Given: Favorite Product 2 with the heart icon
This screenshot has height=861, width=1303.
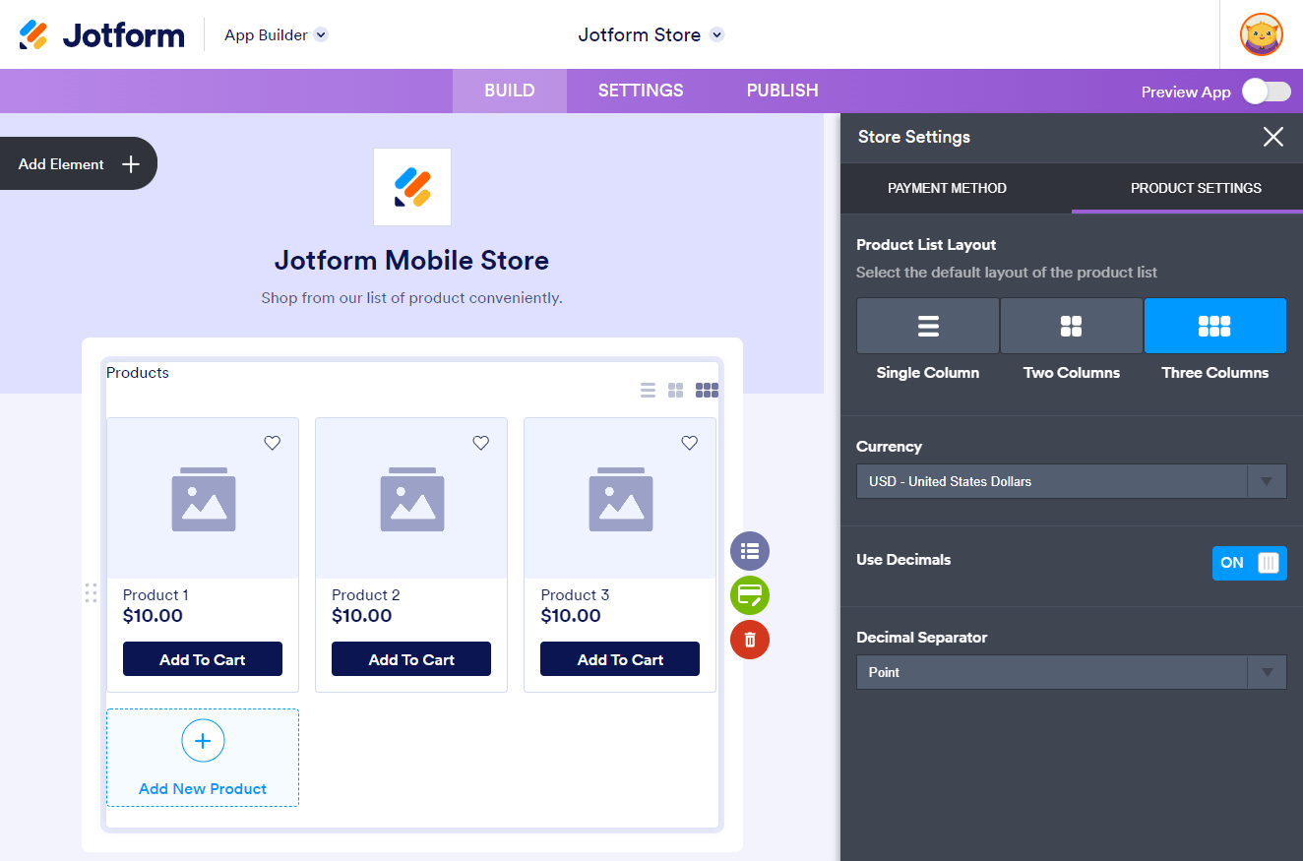Looking at the screenshot, I should click(481, 443).
